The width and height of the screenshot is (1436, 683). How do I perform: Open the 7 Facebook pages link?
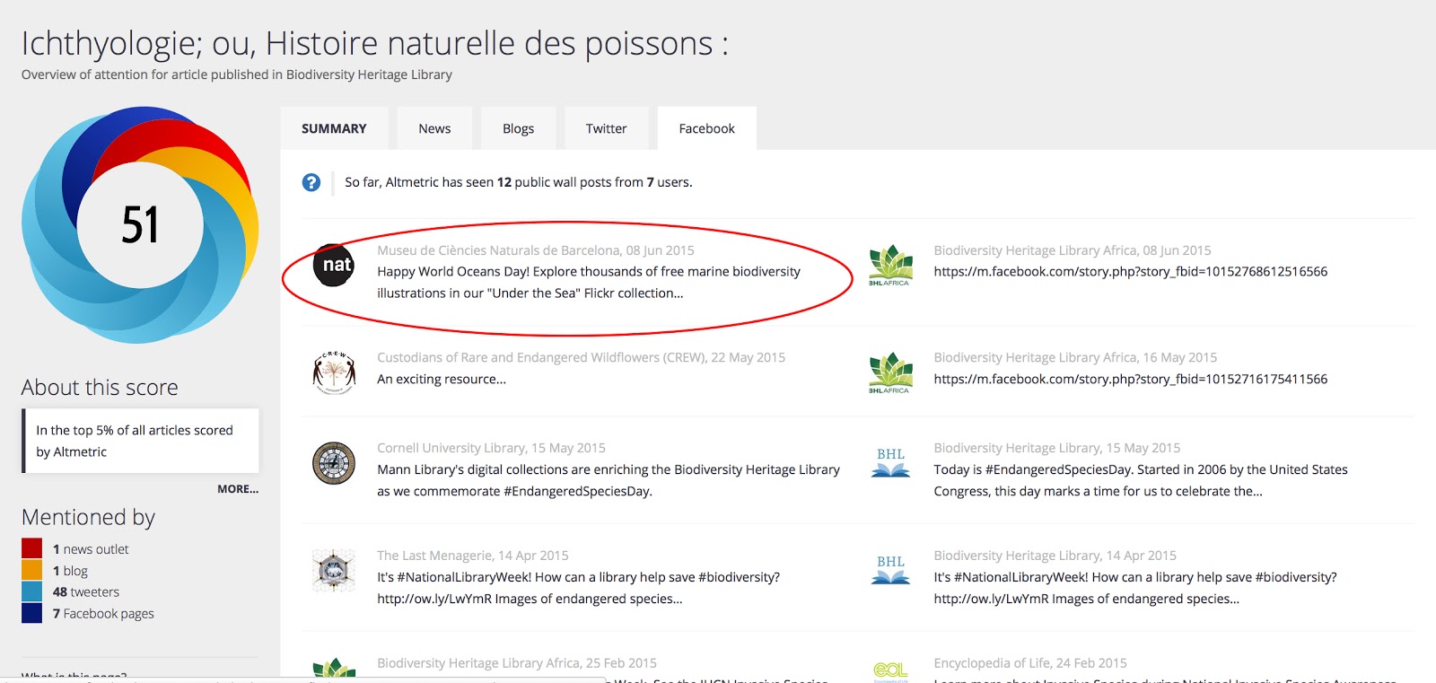coord(103,614)
